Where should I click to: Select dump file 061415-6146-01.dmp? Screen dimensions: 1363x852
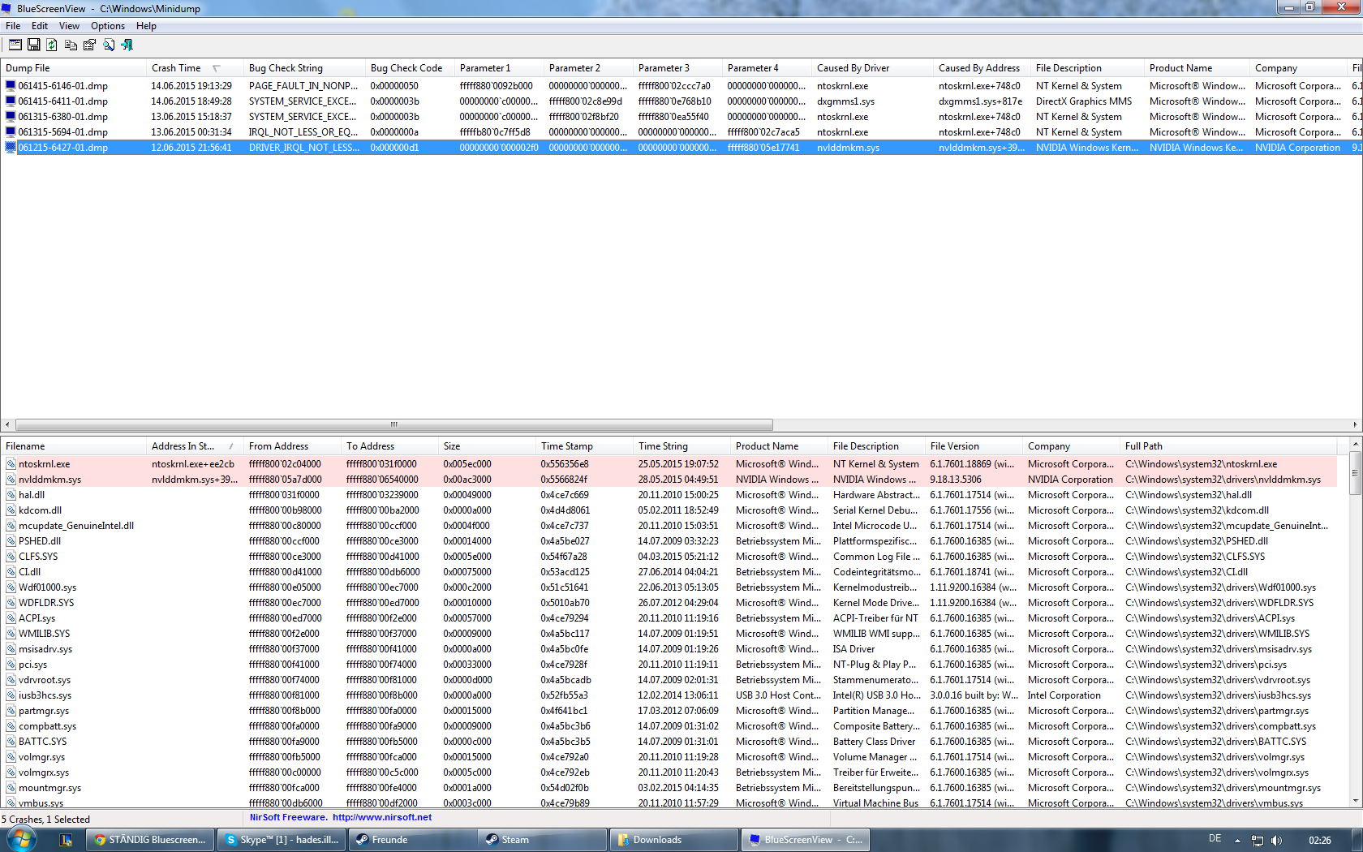coord(62,86)
